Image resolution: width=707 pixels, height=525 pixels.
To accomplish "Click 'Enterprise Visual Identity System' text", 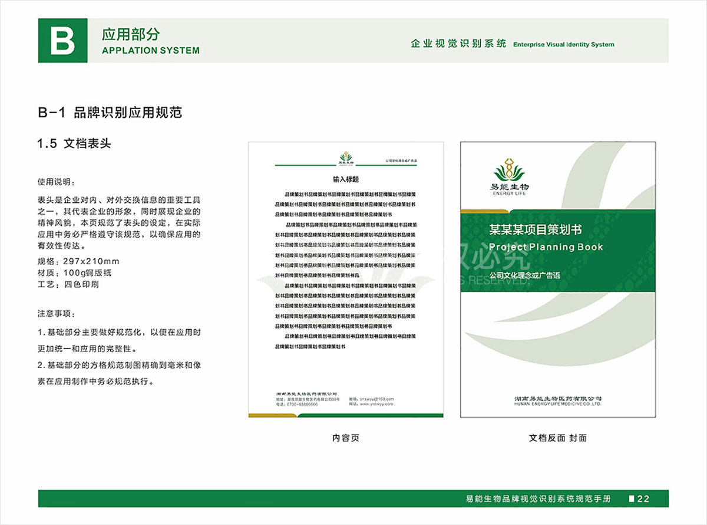I will [x=564, y=44].
